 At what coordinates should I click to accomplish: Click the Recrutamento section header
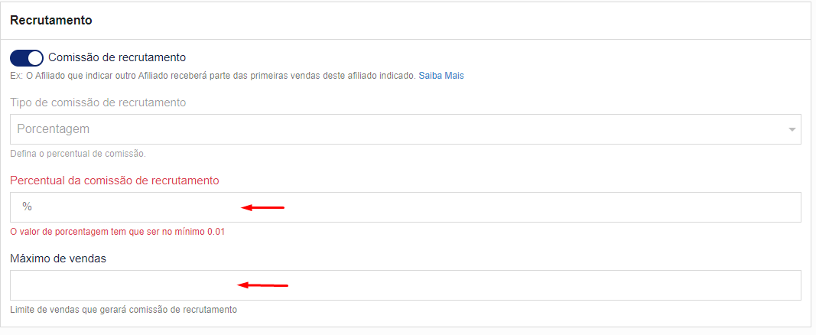[x=51, y=21]
